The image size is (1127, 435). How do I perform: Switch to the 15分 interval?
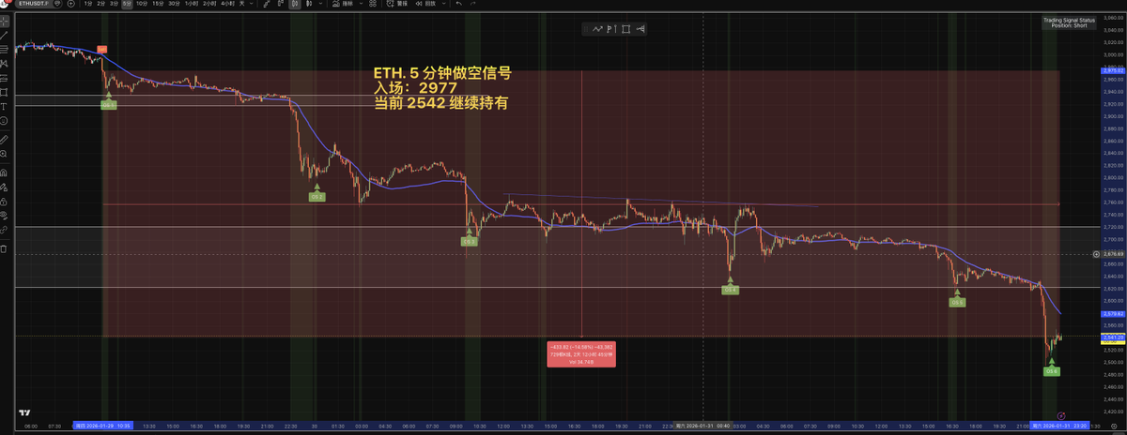[x=157, y=4]
